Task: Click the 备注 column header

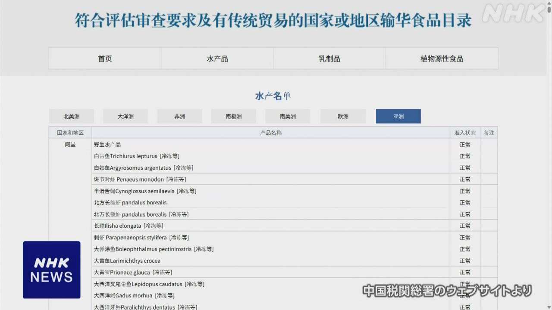Action: 489,133
